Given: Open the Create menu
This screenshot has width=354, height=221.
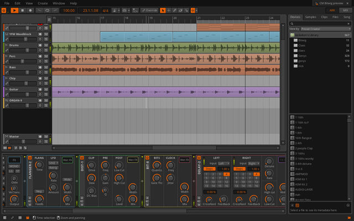Looking at the screenshot, I should (43, 3).
